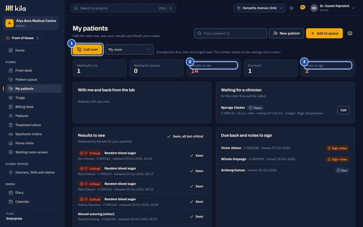The image size is (363, 227).
Task: Mark Halima Macharia's result as Seen
Action: pos(197,202)
